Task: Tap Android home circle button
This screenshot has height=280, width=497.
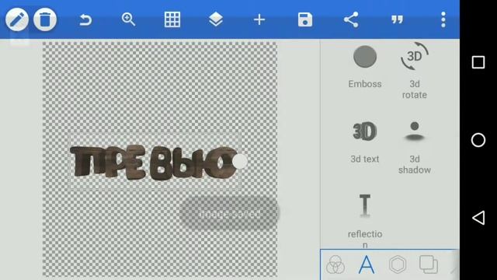Action: click(x=478, y=140)
